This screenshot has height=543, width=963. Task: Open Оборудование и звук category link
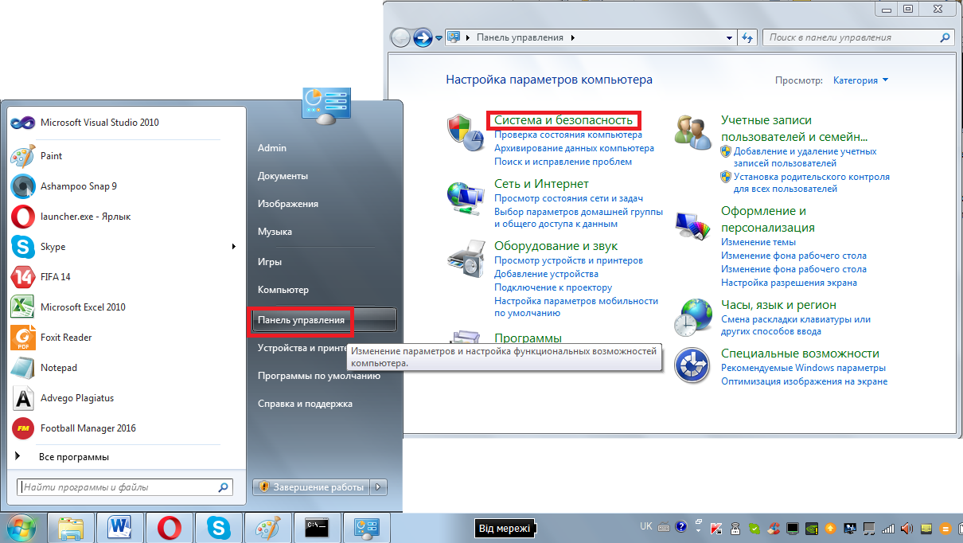(x=556, y=246)
